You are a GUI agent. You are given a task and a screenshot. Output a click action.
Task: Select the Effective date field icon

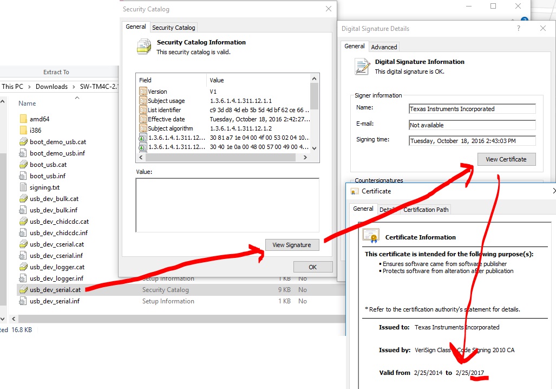click(x=143, y=119)
